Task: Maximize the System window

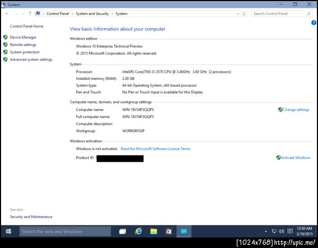Action: pos(295,4)
